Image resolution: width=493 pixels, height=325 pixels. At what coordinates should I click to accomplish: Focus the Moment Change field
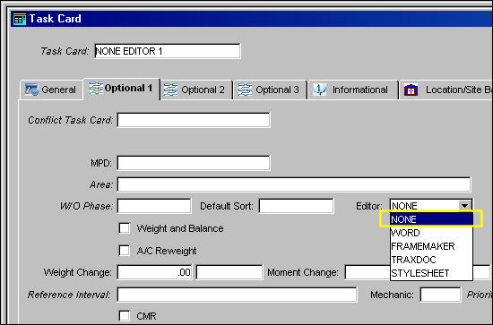pyautogui.click(x=368, y=272)
